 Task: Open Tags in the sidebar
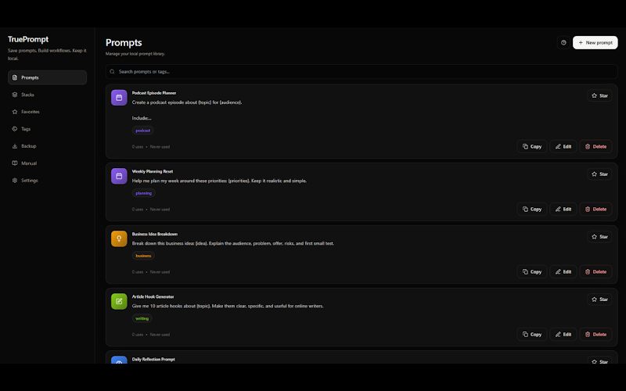point(47,129)
